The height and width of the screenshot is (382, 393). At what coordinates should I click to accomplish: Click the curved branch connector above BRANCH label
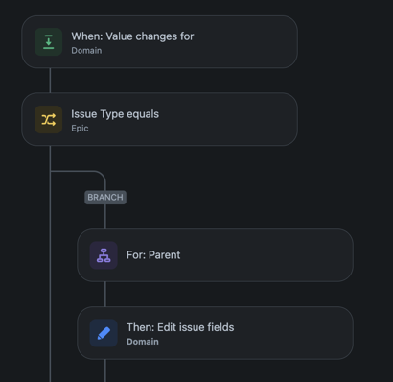click(96, 174)
